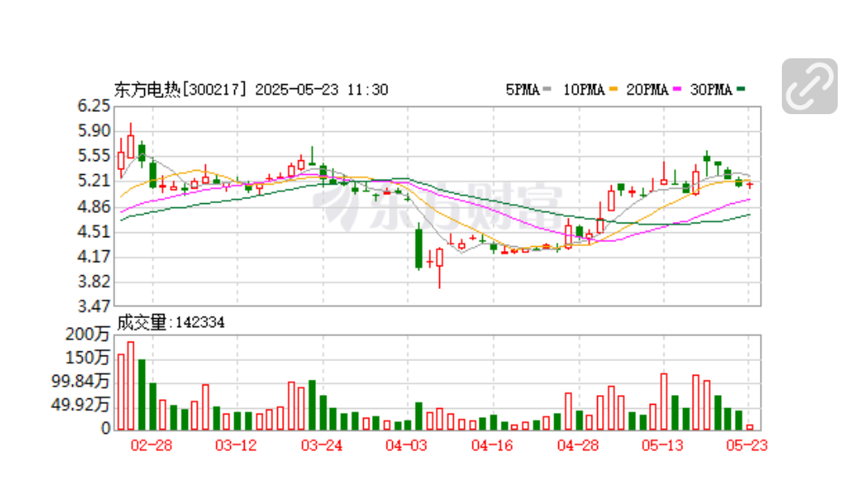The image size is (841, 493).
Task: Click the 5.21 price axis label
Action: [x=94, y=181]
